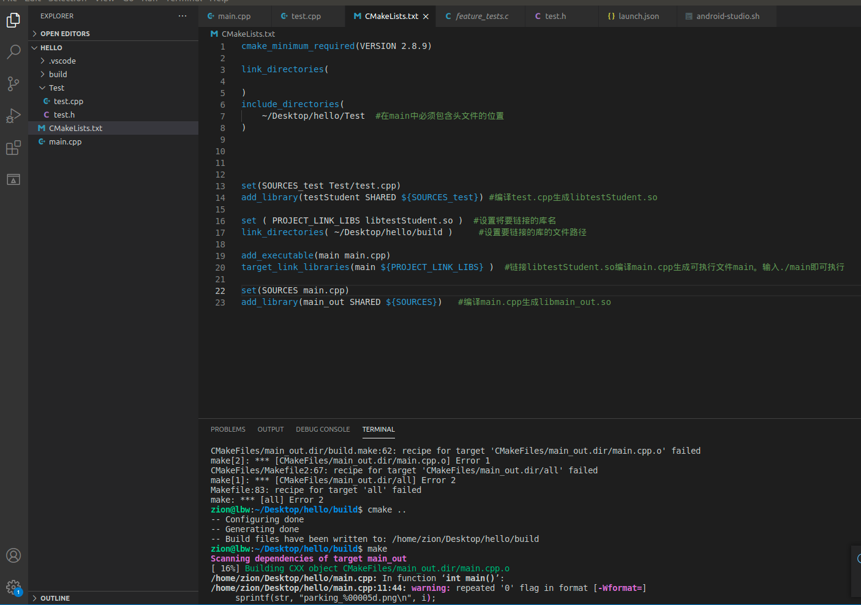Click add_library(testStudent on line 14
This screenshot has height=605, width=861.
[301, 197]
